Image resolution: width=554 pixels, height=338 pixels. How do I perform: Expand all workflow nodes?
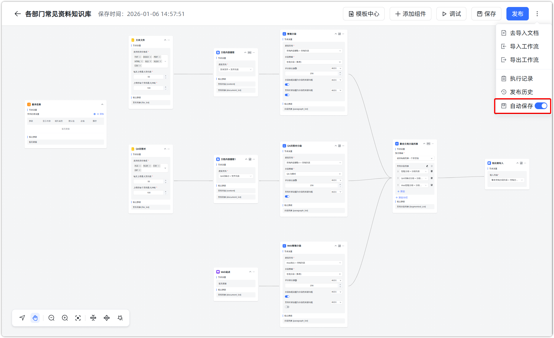tap(107, 318)
